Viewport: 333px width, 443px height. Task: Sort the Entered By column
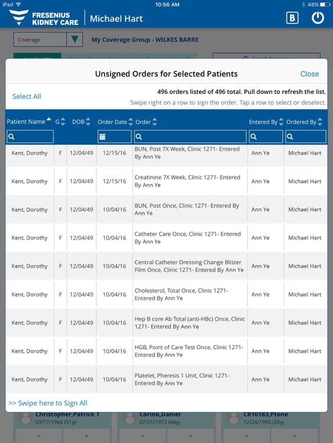281,122
